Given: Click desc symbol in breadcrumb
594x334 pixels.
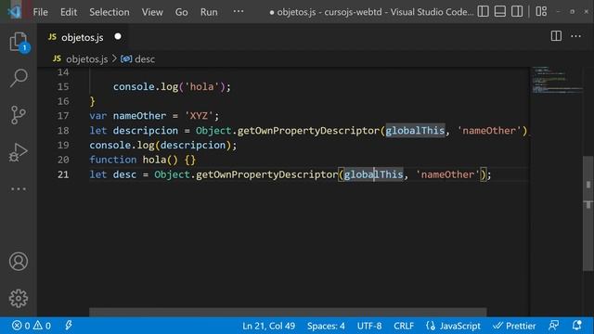Looking at the screenshot, I should (x=145, y=59).
